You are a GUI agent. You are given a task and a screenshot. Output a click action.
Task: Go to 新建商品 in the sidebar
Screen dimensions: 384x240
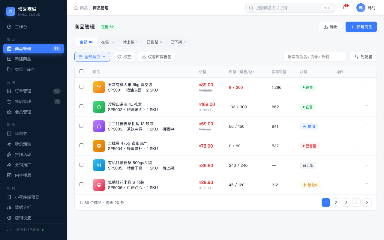(x=34, y=59)
